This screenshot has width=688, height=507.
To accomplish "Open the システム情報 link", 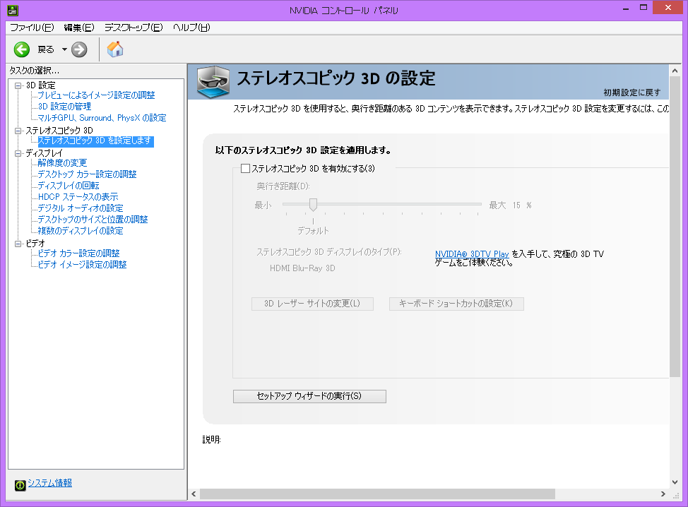I will pos(50,483).
